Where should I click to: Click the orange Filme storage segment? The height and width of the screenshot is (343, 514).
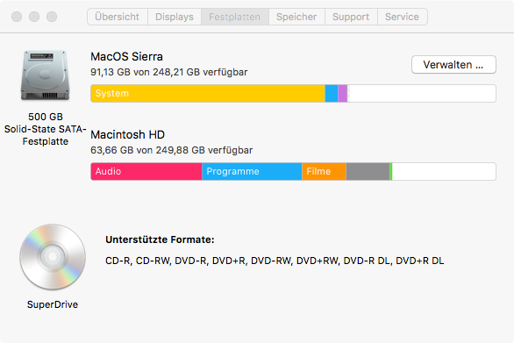click(x=324, y=172)
